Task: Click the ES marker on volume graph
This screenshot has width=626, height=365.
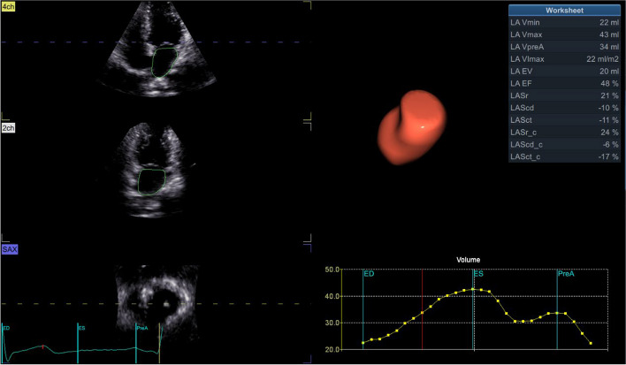Action: (474, 309)
